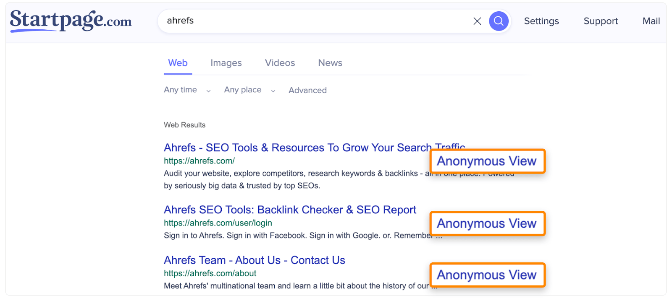Screen dimensions: 672x298
Task: Click the https://ahrefs.com/about URL
Action: pyautogui.click(x=210, y=273)
